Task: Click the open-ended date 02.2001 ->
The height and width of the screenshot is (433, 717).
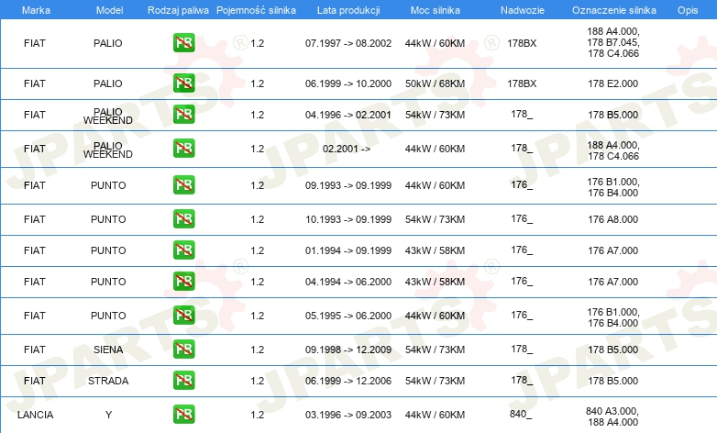Action: pyautogui.click(x=347, y=149)
